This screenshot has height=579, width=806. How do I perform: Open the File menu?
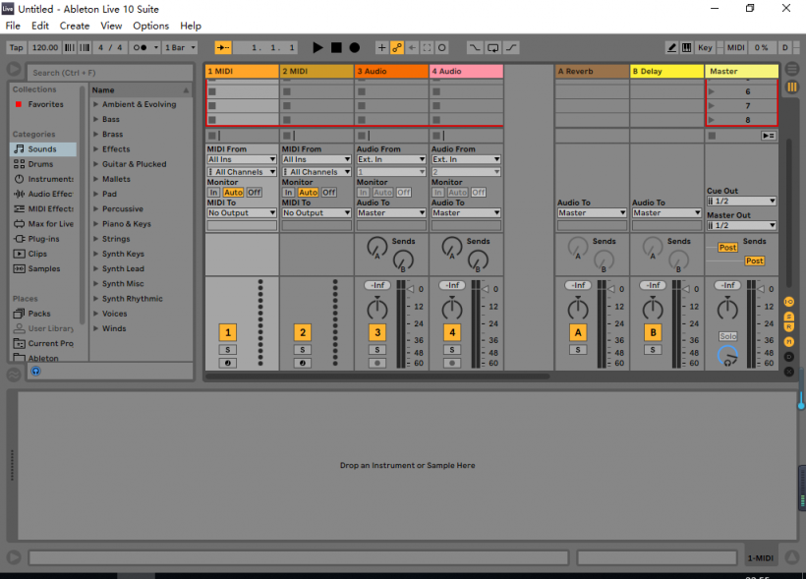tap(13, 26)
